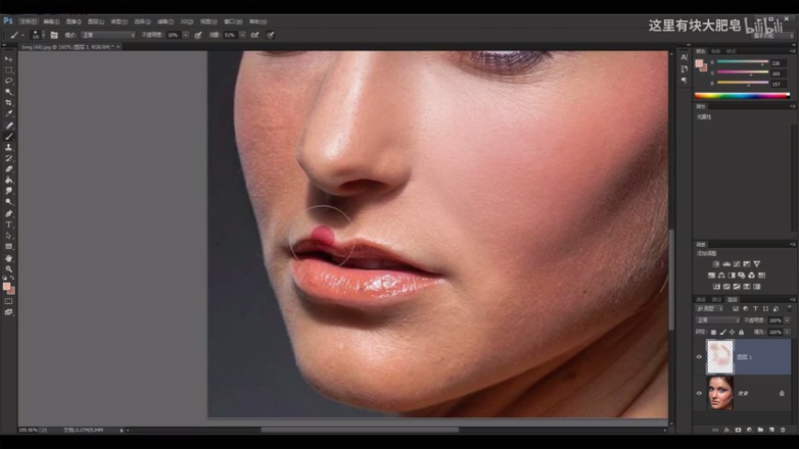
Task: Hide the painted layer 1 visibility eye
Action: [x=700, y=357]
